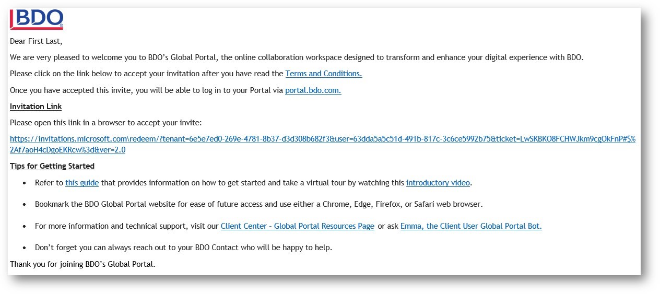Viewport: 660px width, 294px height.
Task: Click the 'Tips for Getting Started' heading
Action: point(52,166)
